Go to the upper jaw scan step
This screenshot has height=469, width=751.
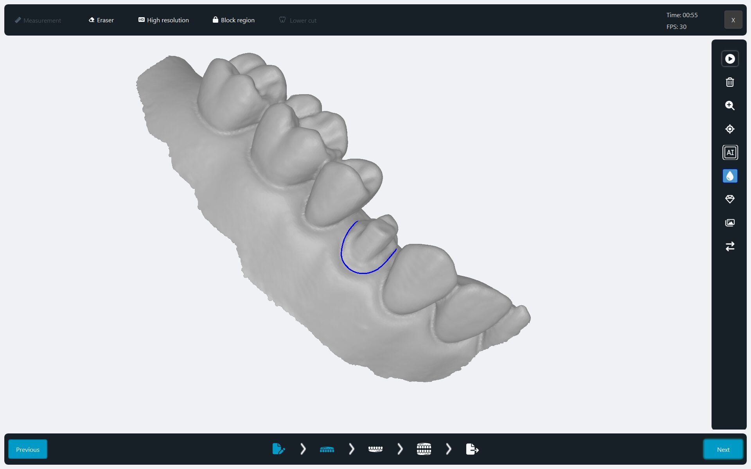click(327, 449)
